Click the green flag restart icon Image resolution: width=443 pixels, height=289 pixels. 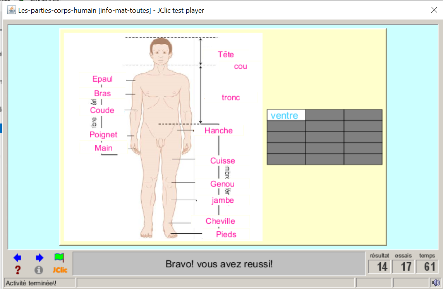point(59,257)
